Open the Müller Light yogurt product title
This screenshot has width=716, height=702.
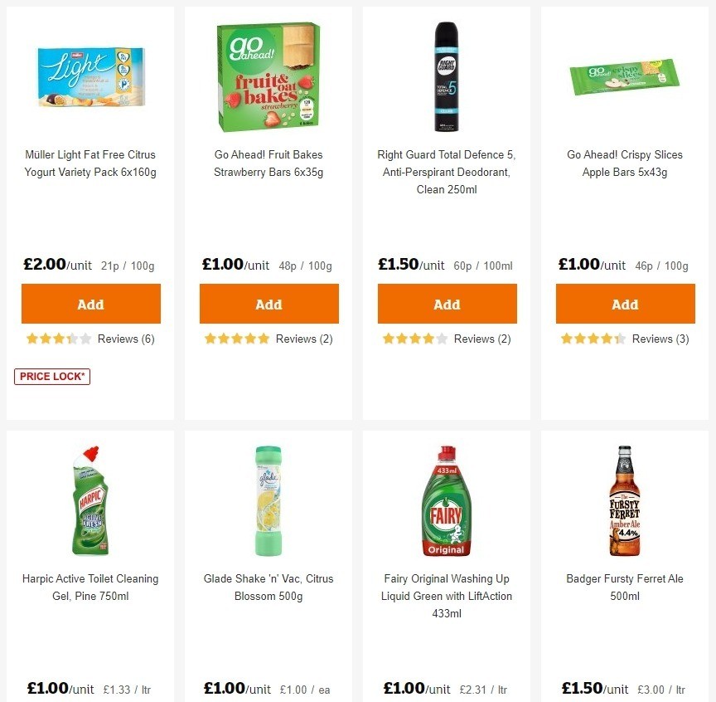click(x=90, y=163)
